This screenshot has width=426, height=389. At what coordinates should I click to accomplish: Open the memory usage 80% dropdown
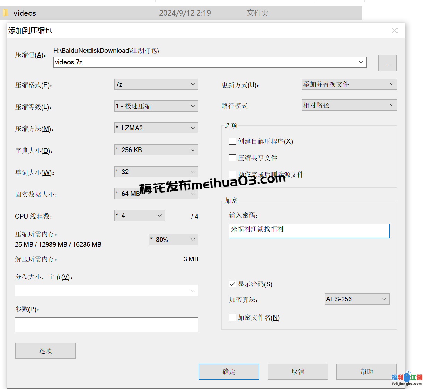(x=173, y=240)
